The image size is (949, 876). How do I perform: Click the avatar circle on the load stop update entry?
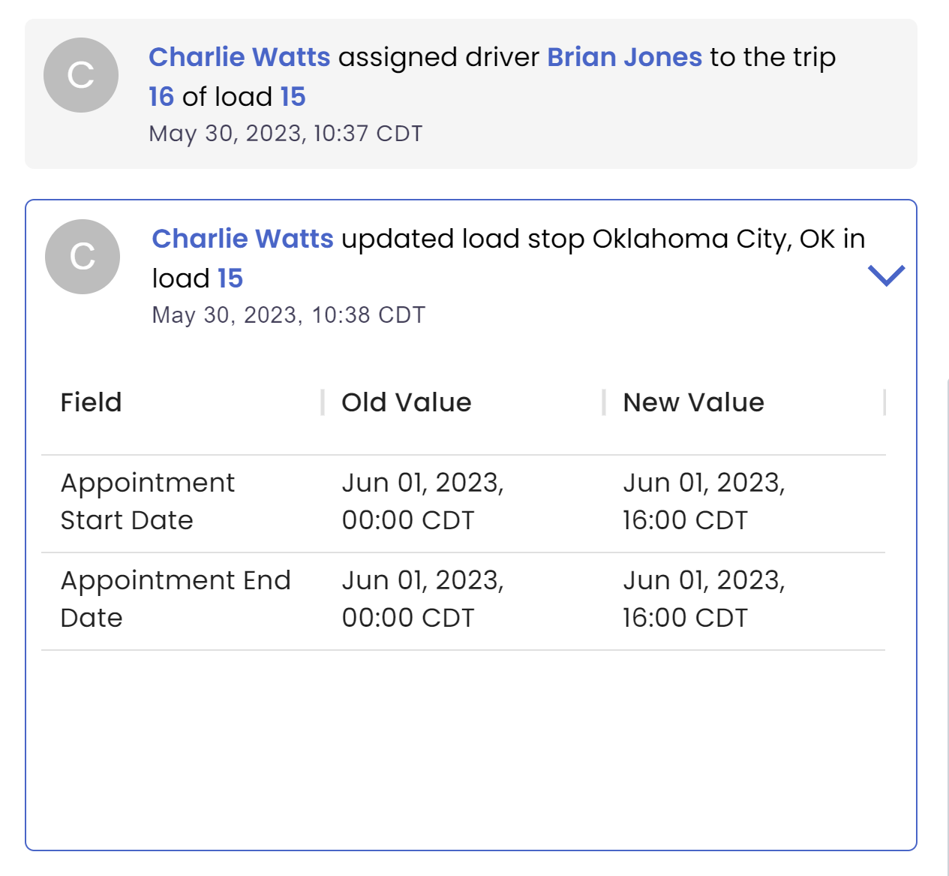click(83, 256)
